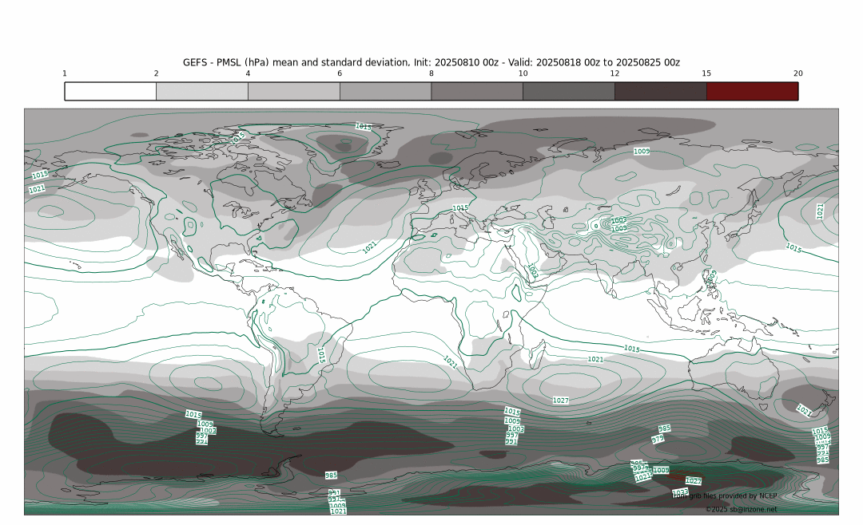This screenshot has width=863, height=525.
Task: Click the colorbar segment between 4 and 6
Action: pos(293,91)
